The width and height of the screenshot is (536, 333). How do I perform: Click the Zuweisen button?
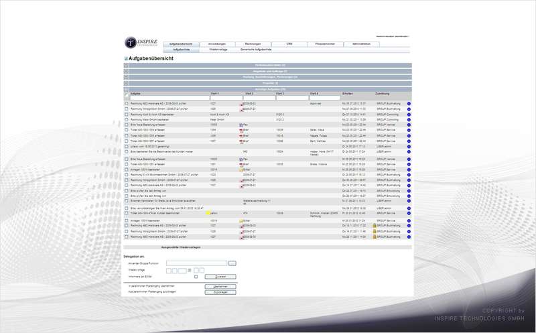coord(220,277)
